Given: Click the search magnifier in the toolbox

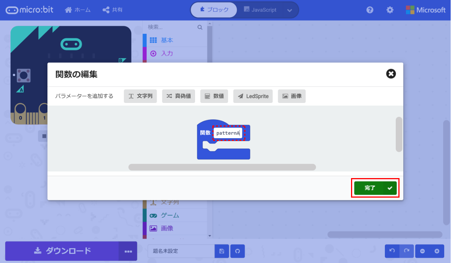Looking at the screenshot, I should click(x=200, y=27).
